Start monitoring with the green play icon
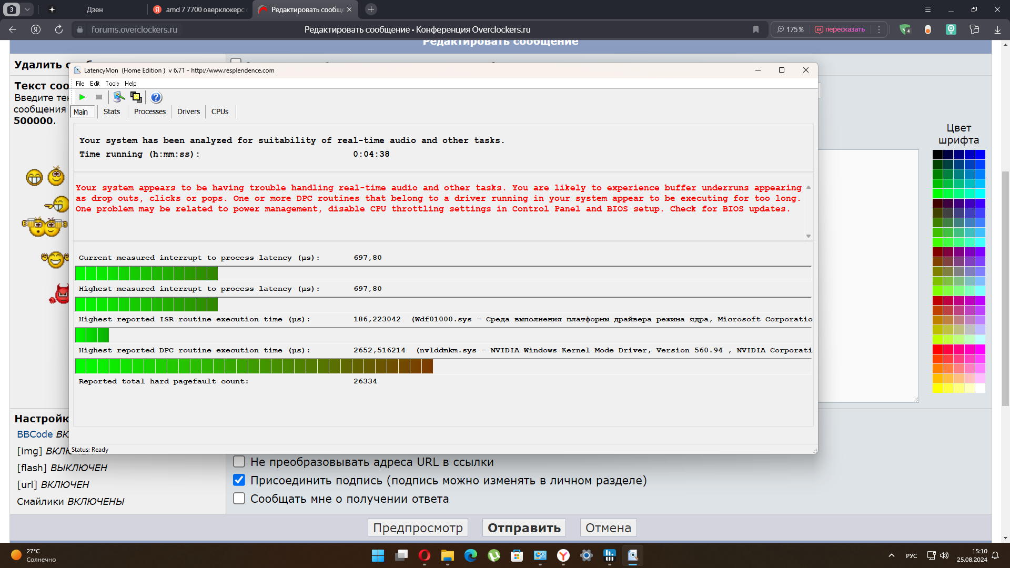 [x=82, y=97]
